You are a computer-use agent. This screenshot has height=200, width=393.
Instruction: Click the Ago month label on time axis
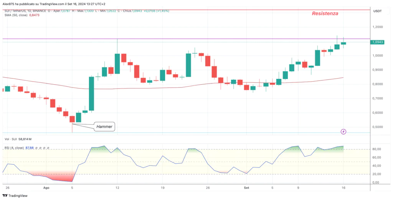[46, 187]
